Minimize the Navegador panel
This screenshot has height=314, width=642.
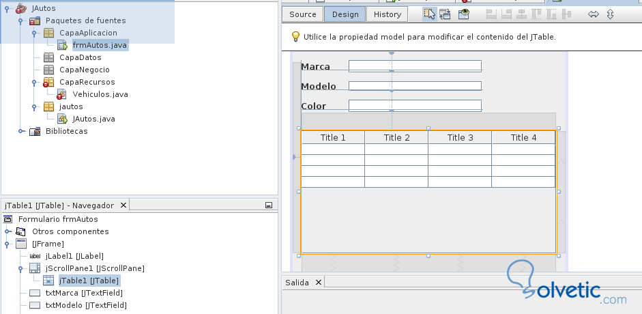[269, 205]
